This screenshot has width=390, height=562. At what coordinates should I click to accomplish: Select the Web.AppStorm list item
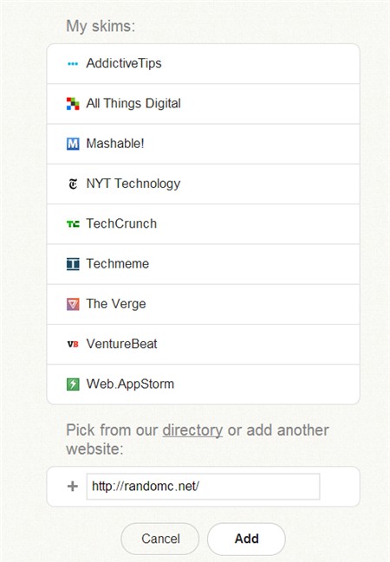pos(203,384)
